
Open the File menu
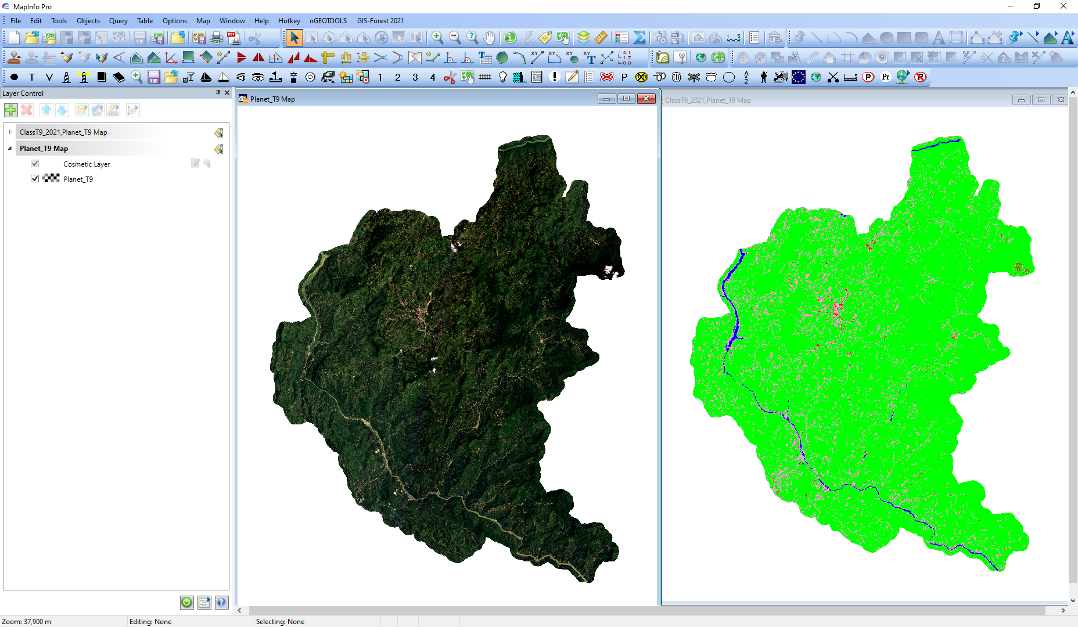click(x=16, y=20)
